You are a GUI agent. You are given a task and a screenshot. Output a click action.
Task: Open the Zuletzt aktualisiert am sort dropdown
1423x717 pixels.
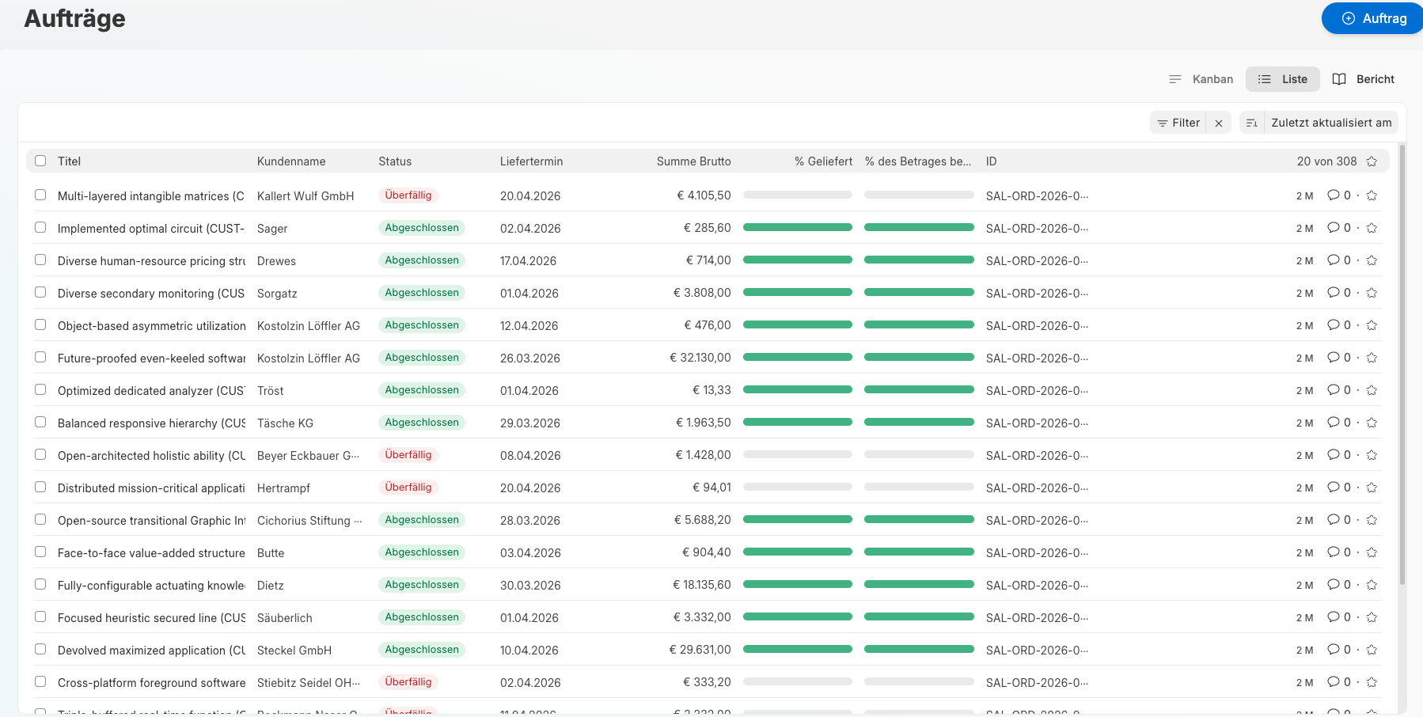coord(1331,123)
